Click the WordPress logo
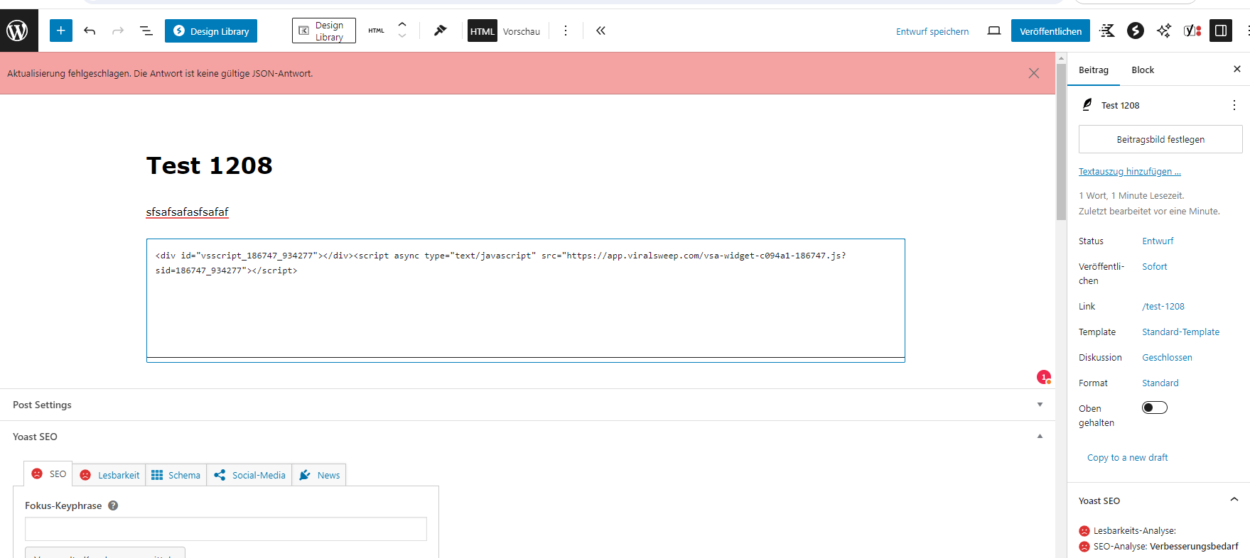Image resolution: width=1250 pixels, height=558 pixels. [18, 31]
